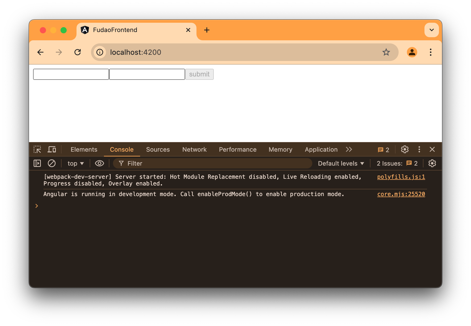This screenshot has height=326, width=471.
Task: Open the console sidebar
Action: (37, 163)
